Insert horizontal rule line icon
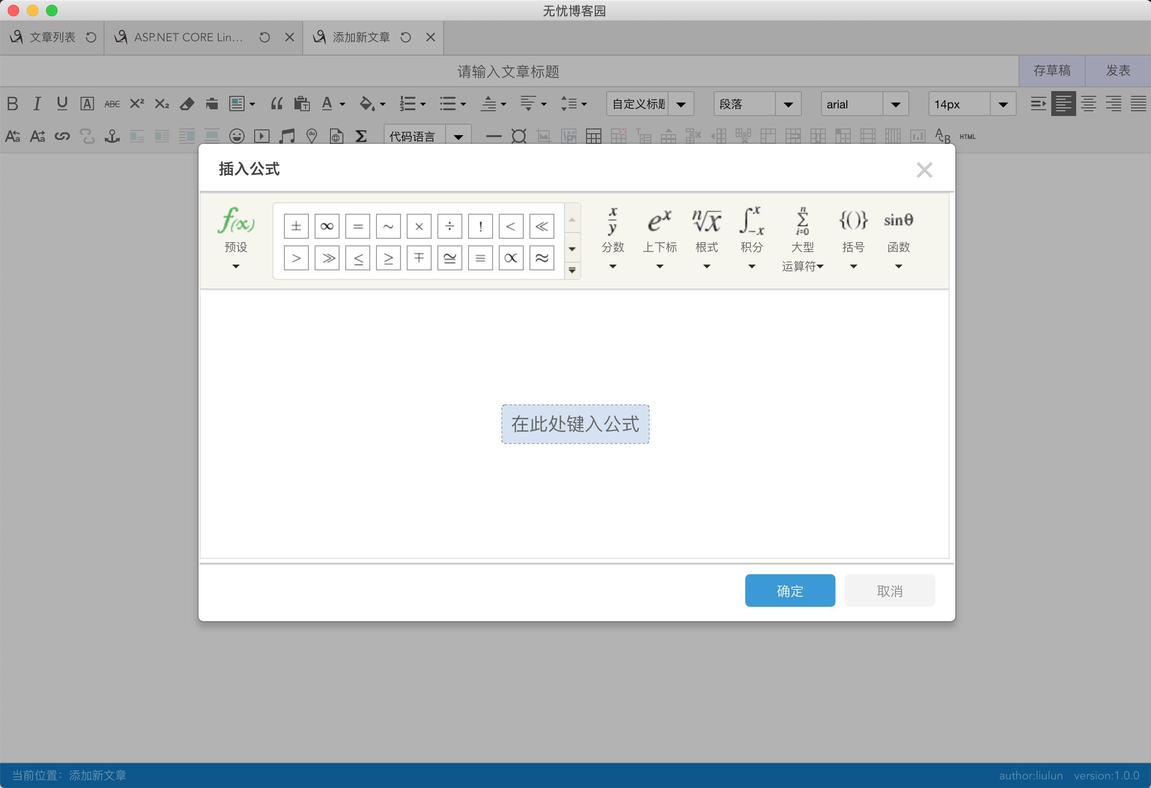This screenshot has width=1151, height=788. click(493, 136)
